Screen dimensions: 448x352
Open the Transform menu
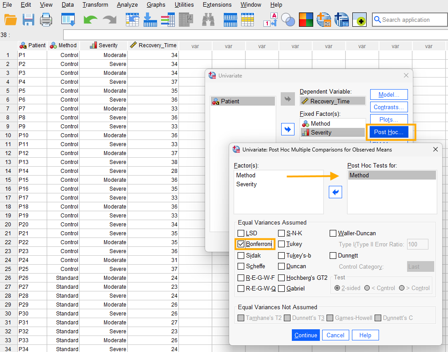95,4
